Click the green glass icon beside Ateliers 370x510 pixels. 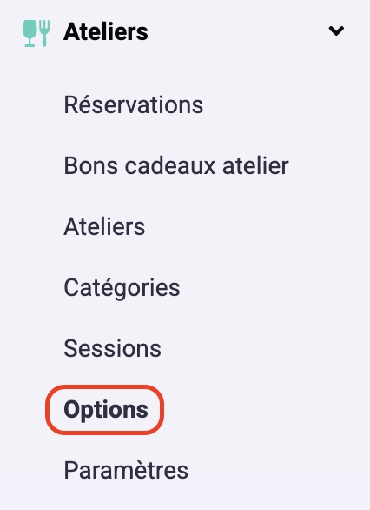tap(30, 33)
